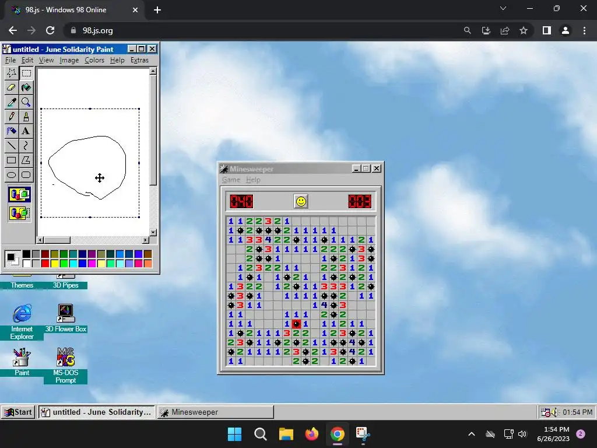The width and height of the screenshot is (597, 448).
Task: Enable opaque selection mode option
Action: [x=19, y=195]
